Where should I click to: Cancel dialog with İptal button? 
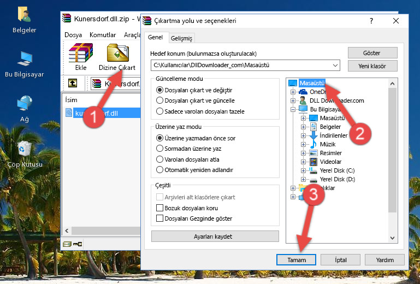click(x=340, y=260)
